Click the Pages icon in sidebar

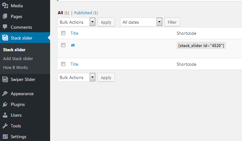tap(5, 16)
